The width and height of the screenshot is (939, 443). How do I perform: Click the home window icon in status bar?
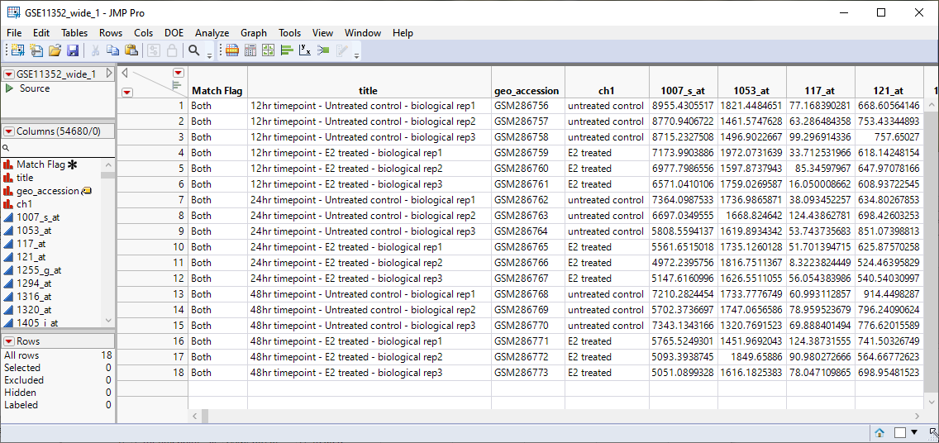click(879, 432)
